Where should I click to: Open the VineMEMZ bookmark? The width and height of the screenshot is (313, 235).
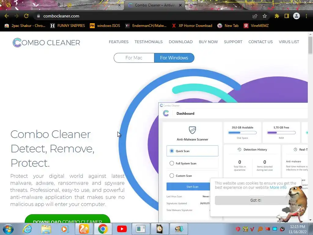coord(256,26)
